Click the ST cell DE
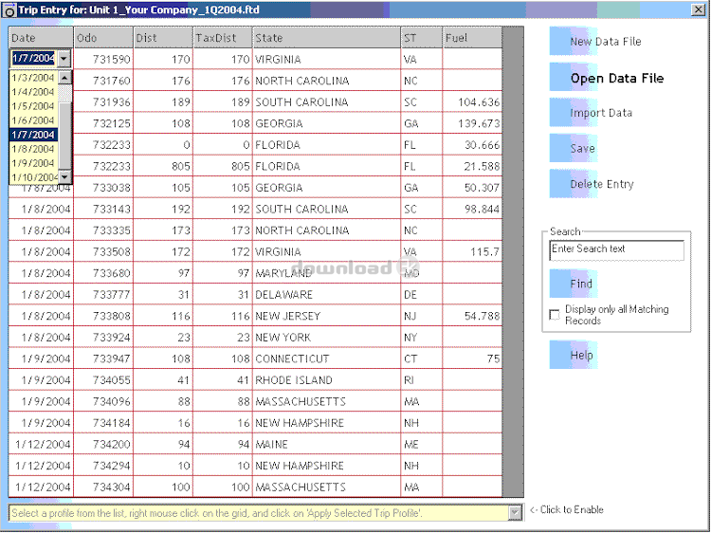Screen dimensions: 711x533 pyautogui.click(x=422, y=294)
